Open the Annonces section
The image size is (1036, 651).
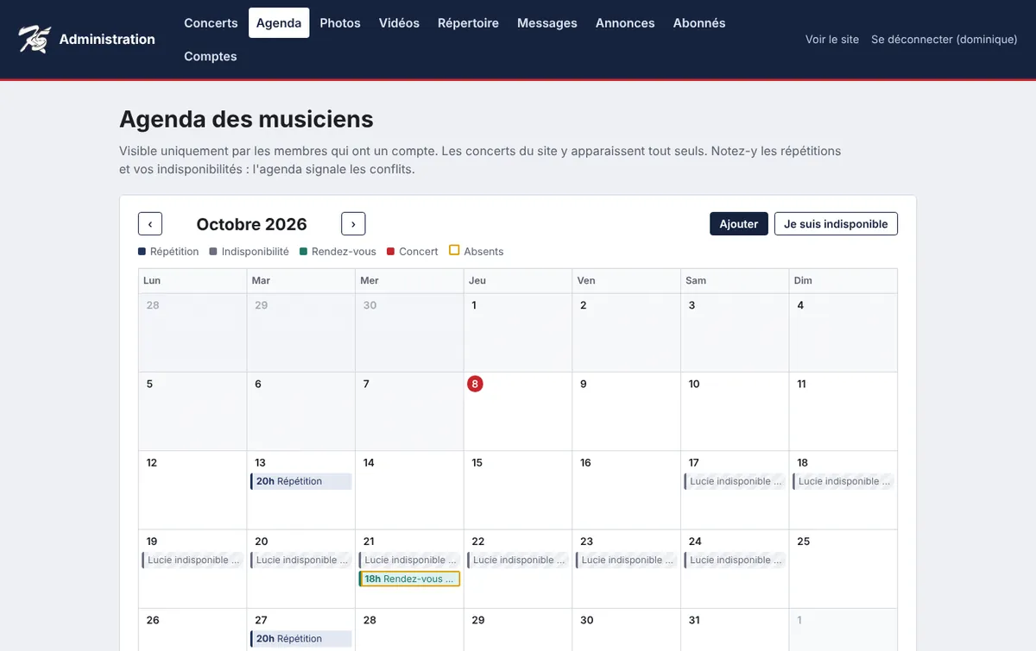[625, 23]
